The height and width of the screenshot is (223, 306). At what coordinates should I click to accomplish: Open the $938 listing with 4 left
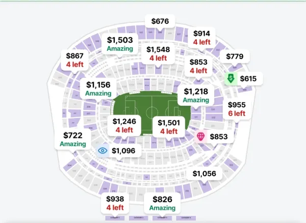(x=115, y=203)
